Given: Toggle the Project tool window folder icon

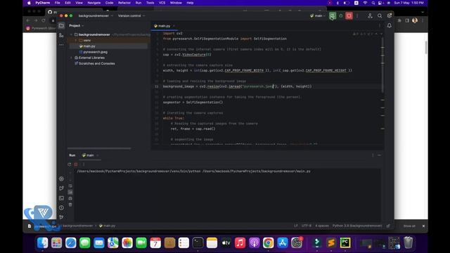Looking at the screenshot, I should pyautogui.click(x=61, y=26).
